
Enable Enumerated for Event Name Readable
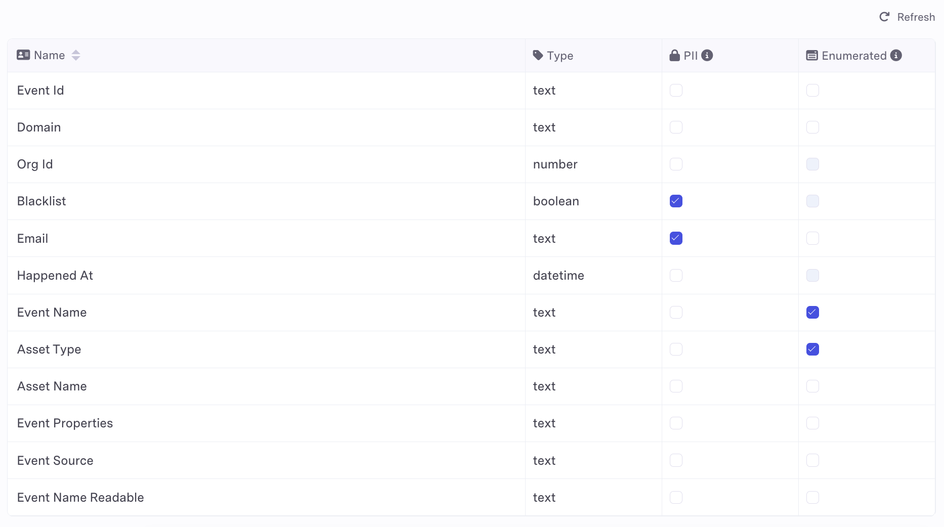pyautogui.click(x=812, y=498)
